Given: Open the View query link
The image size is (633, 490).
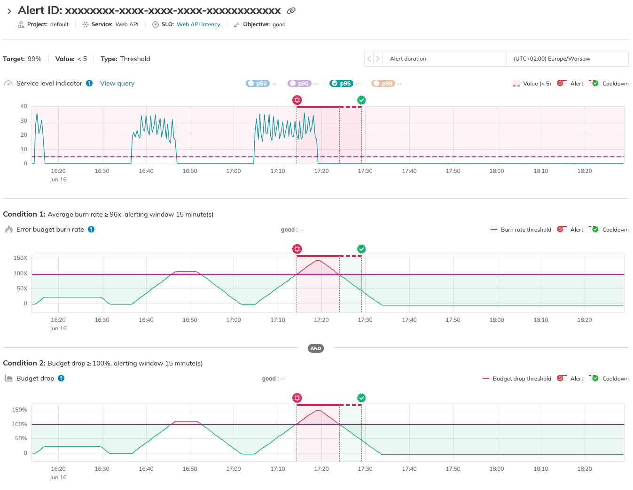Looking at the screenshot, I should pos(117,83).
